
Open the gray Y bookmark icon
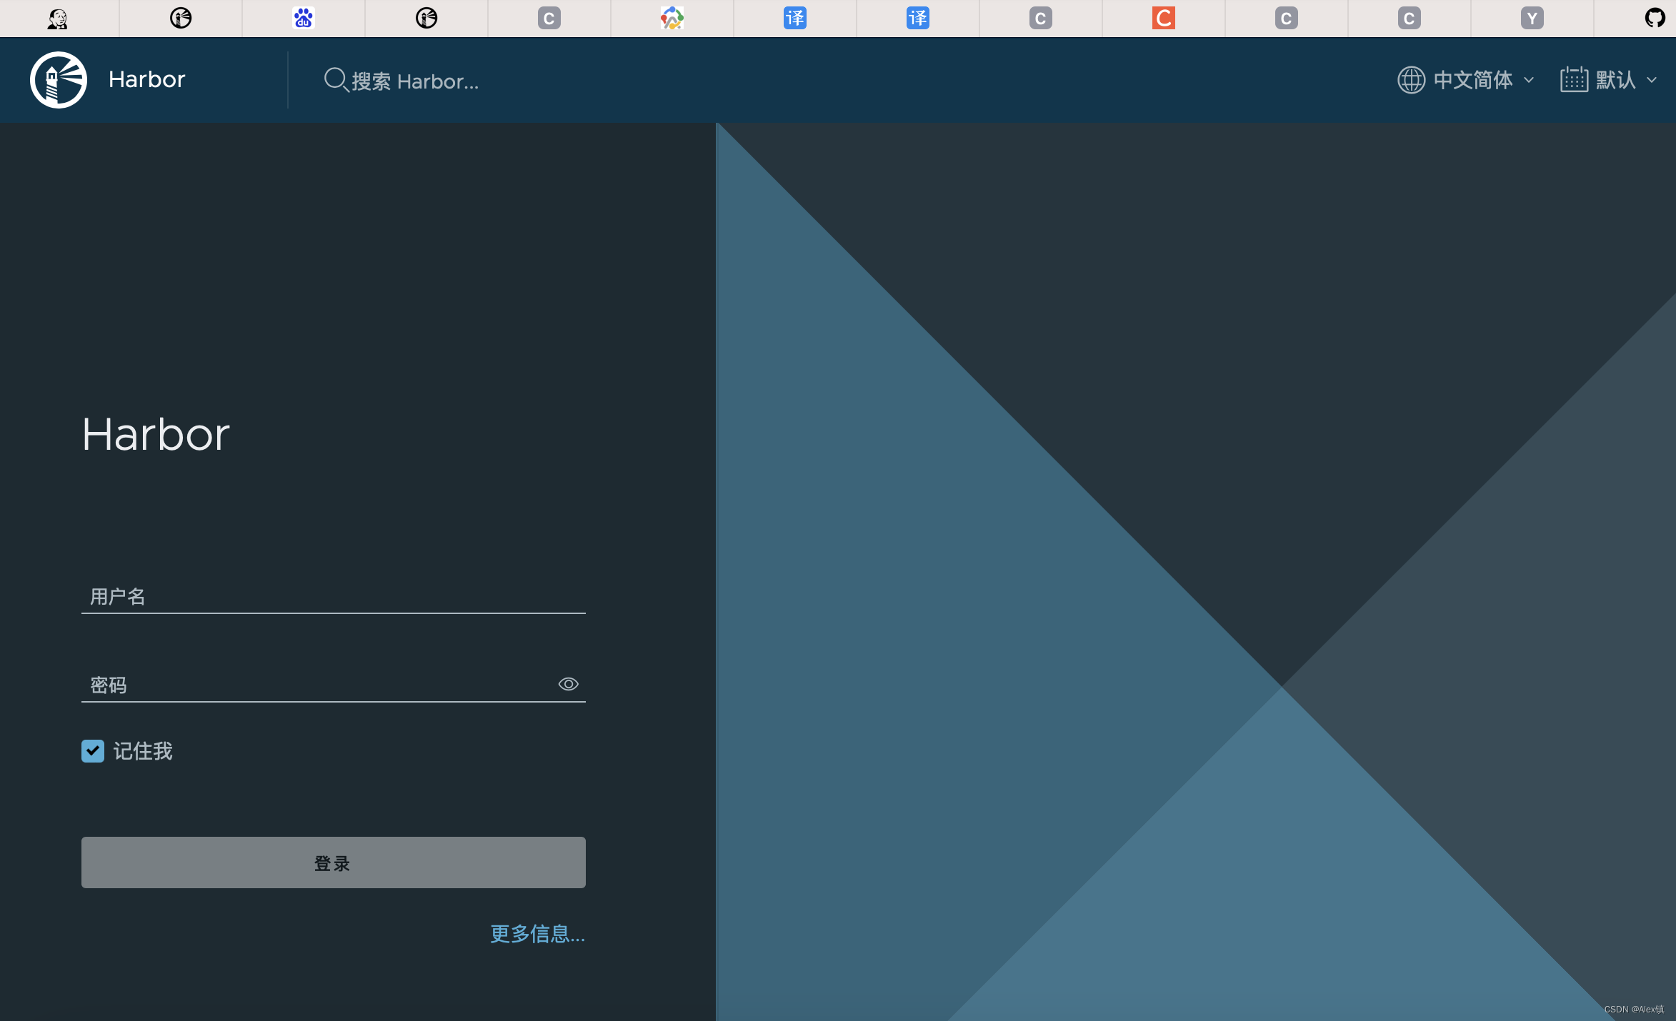(1532, 18)
